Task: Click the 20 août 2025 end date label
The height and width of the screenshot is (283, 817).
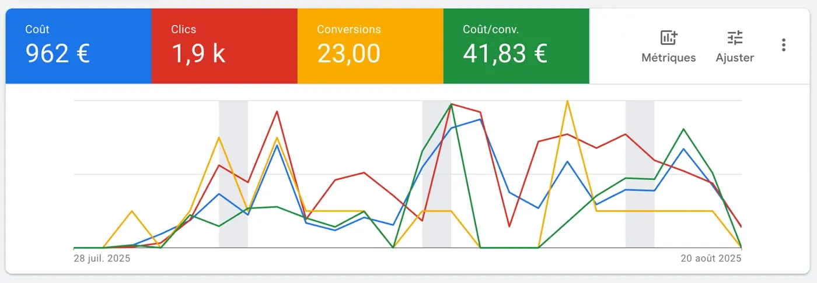Action: 711,258
